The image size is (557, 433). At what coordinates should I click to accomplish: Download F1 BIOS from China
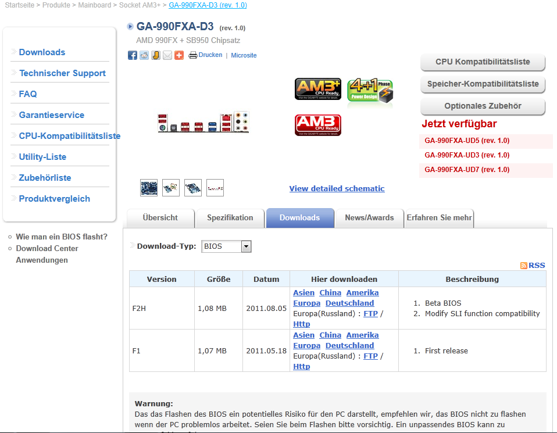(x=330, y=335)
